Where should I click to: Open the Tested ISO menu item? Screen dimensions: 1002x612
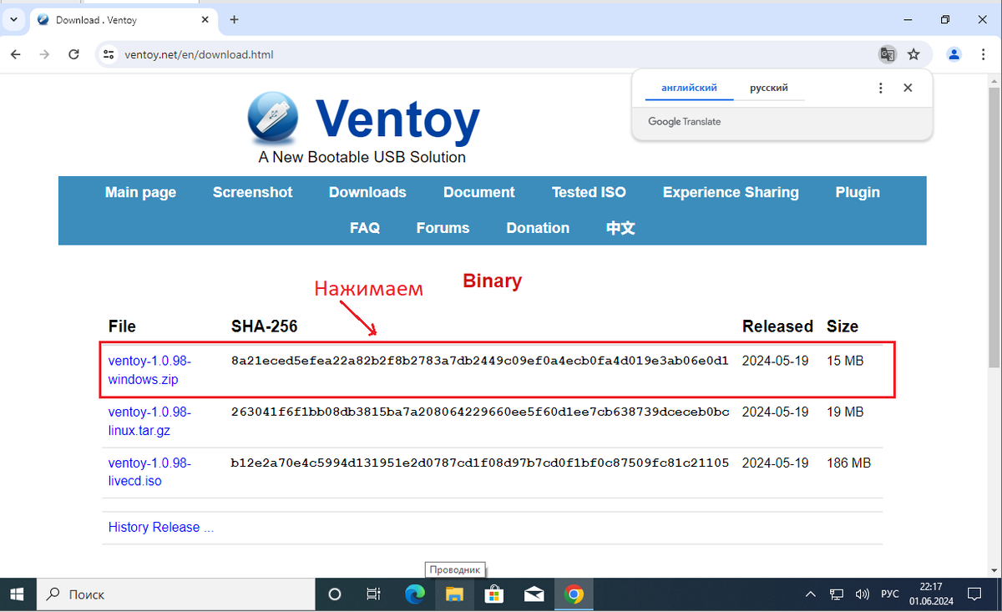589,192
